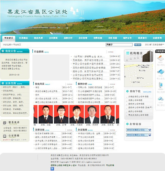Click the 机构概况 building banner image
Screen dimensions: 165x171
139,56
